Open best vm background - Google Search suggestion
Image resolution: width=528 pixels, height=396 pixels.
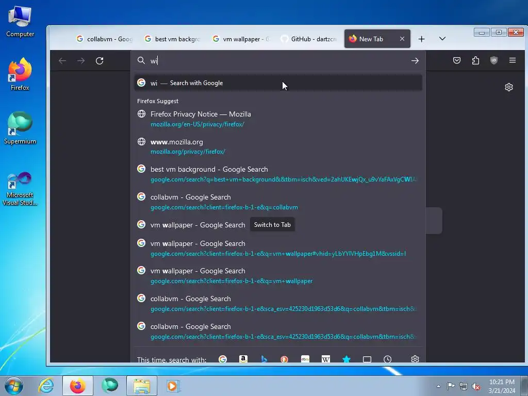pos(278,174)
